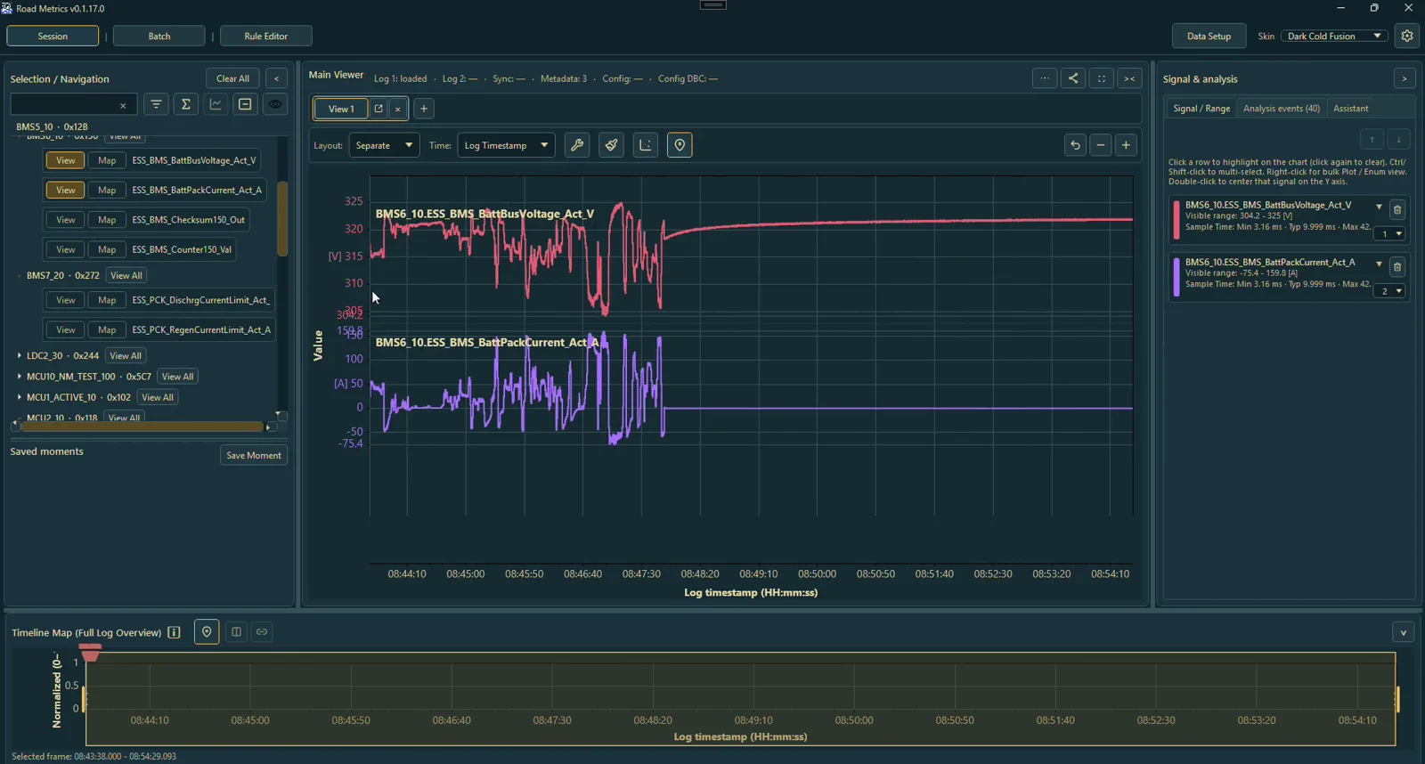Zoom out with the minus button

[x=1101, y=145]
